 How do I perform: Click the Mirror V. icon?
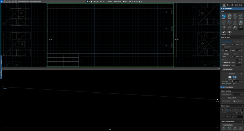(x=241, y=128)
